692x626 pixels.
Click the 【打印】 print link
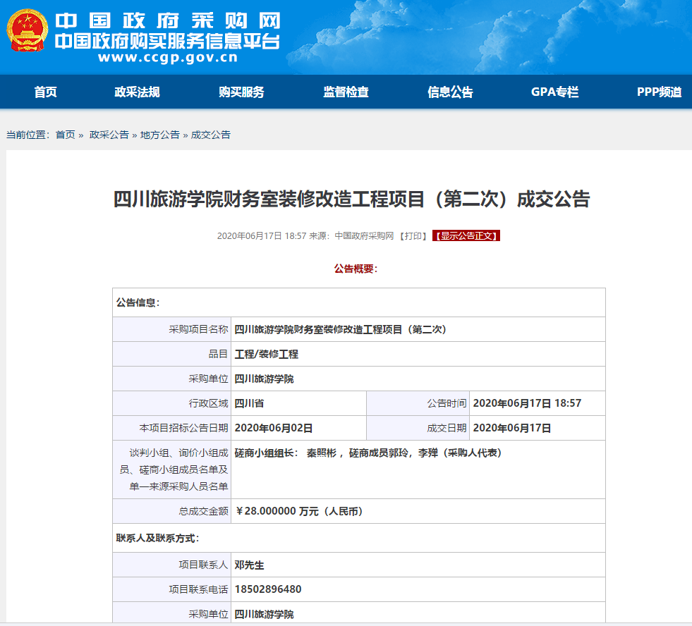413,236
